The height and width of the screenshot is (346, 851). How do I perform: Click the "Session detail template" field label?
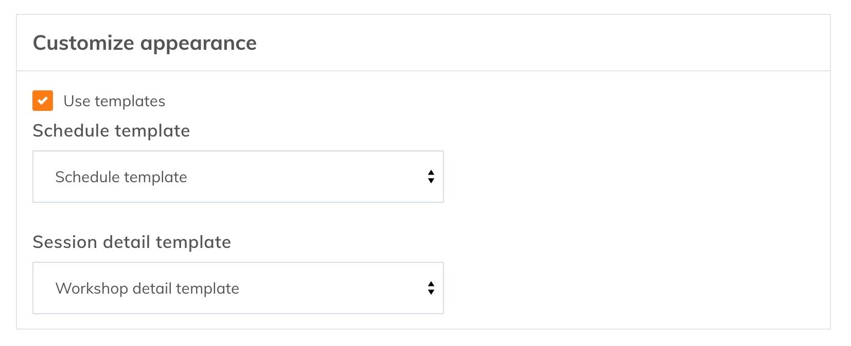pos(132,242)
